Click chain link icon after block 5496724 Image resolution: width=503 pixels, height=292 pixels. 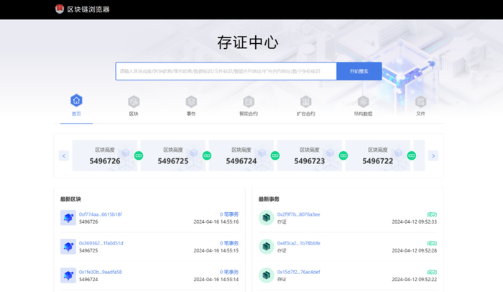click(x=275, y=156)
